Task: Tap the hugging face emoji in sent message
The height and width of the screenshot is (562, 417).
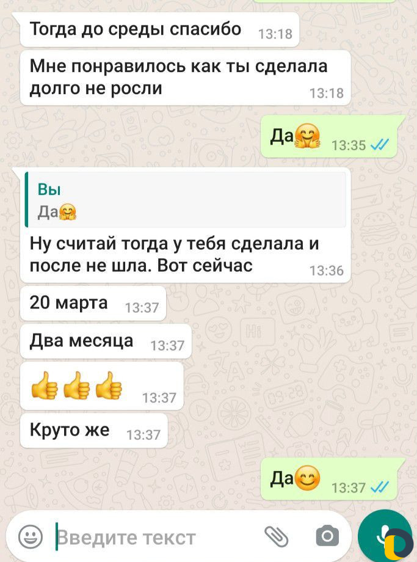Action: [307, 136]
